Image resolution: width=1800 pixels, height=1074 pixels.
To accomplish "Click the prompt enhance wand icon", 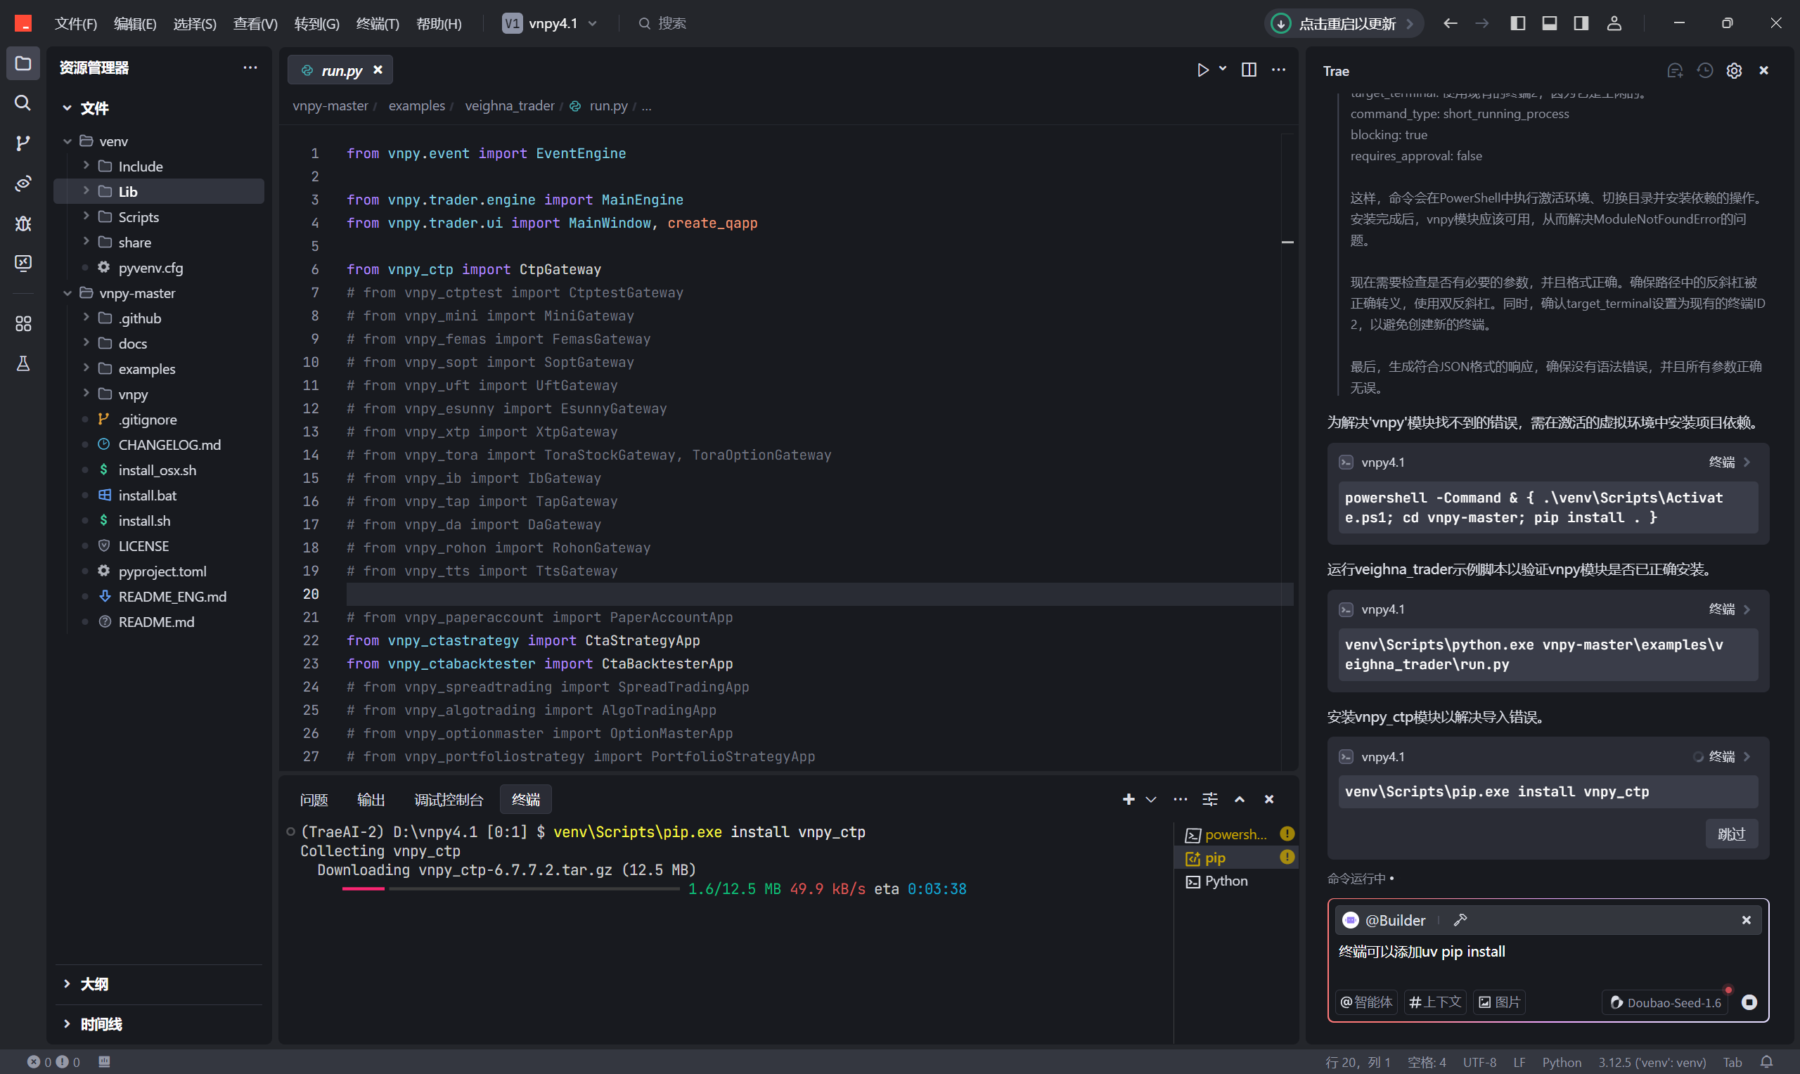I will coord(1460,920).
